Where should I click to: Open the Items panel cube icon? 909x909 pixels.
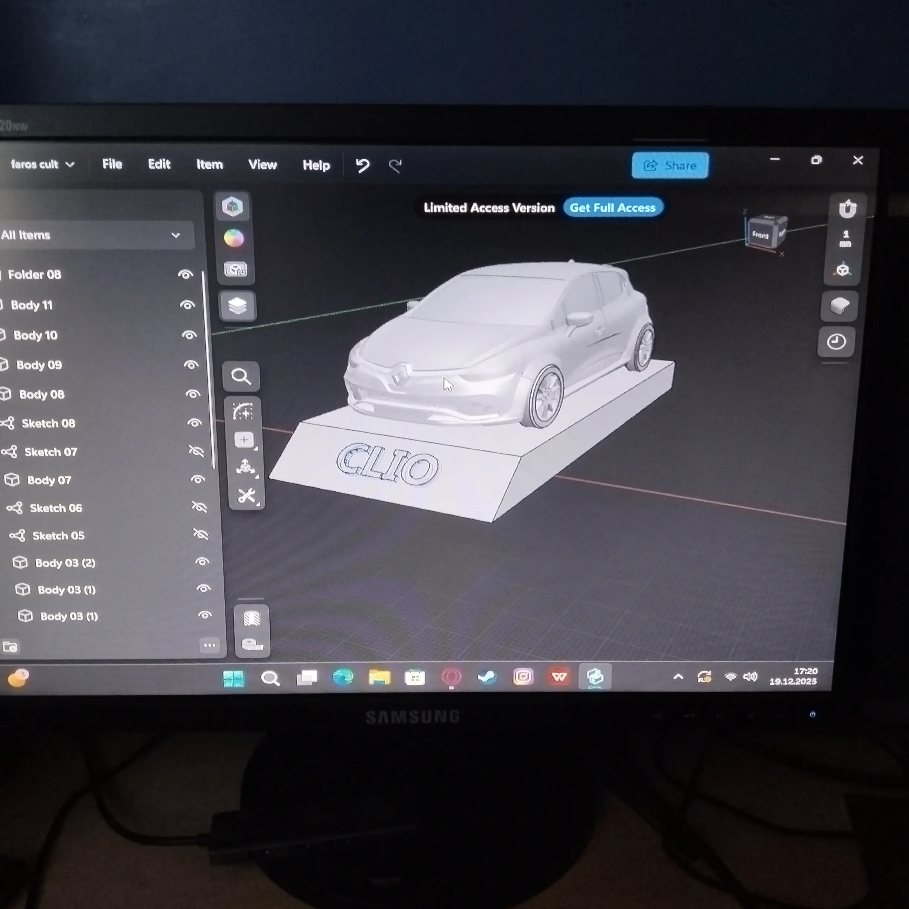[x=232, y=206]
